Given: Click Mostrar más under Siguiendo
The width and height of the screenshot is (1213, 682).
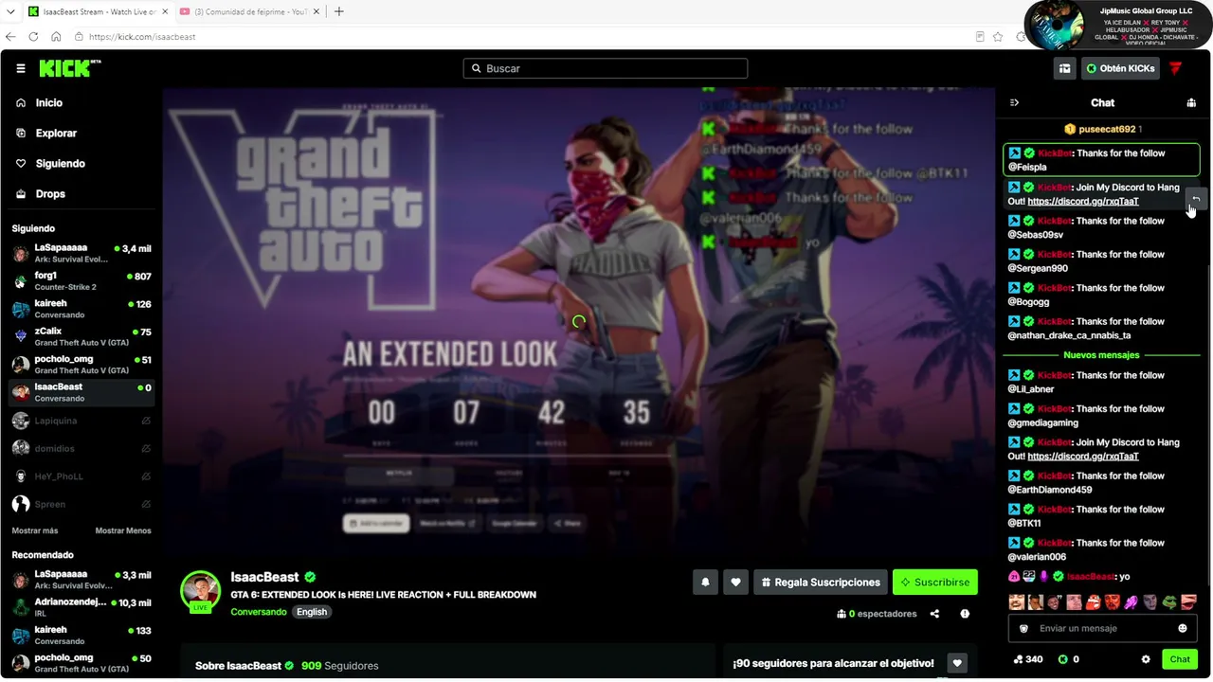Looking at the screenshot, I should [x=35, y=530].
